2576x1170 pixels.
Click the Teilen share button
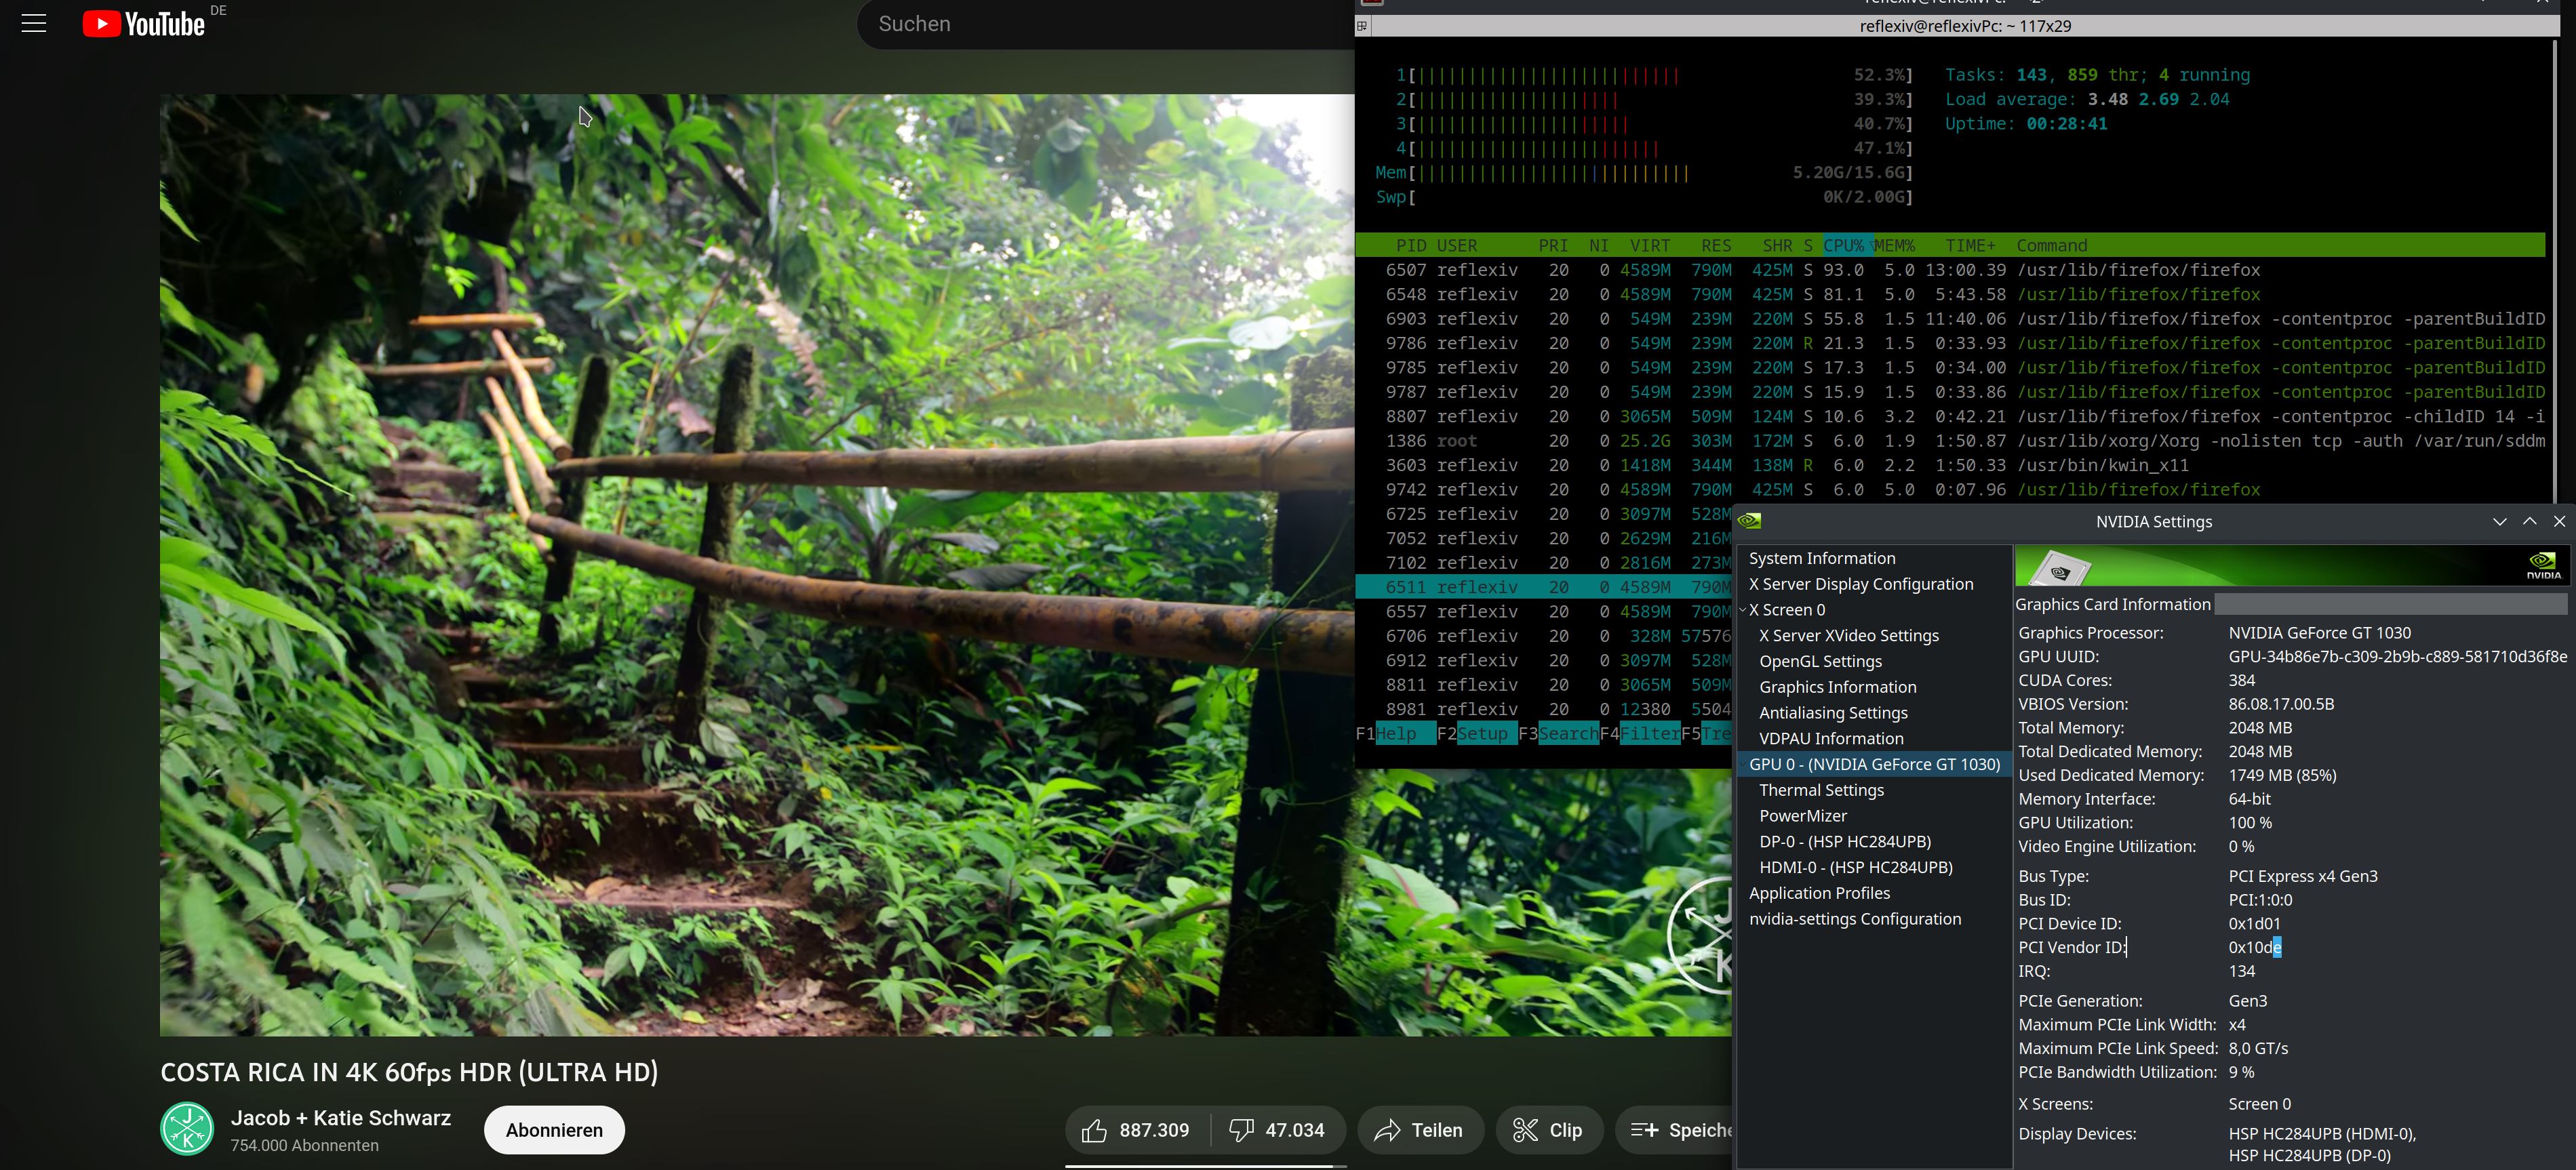[1417, 1130]
